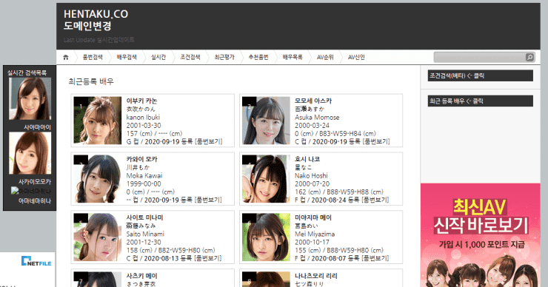Click Saito Minami romanized name text
Screen dimensions: 548x287
click(x=145, y=234)
